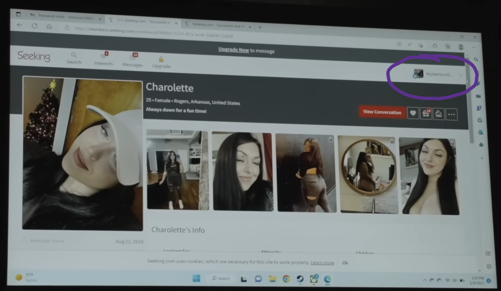501x291 pixels.
Task: Close the Password reset tab
Action: (x=100, y=19)
